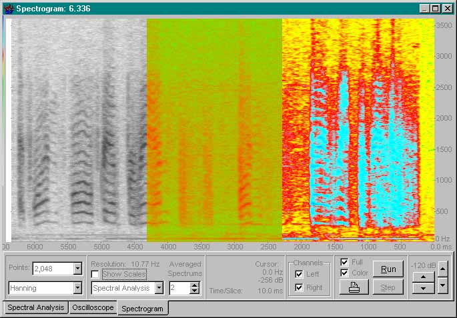The height and width of the screenshot is (318, 457).
Task: Click the far-right up arrow in the control panel
Action: 442,268
